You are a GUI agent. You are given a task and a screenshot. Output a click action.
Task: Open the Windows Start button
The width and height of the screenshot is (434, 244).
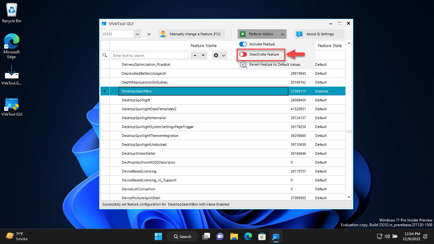(x=158, y=236)
